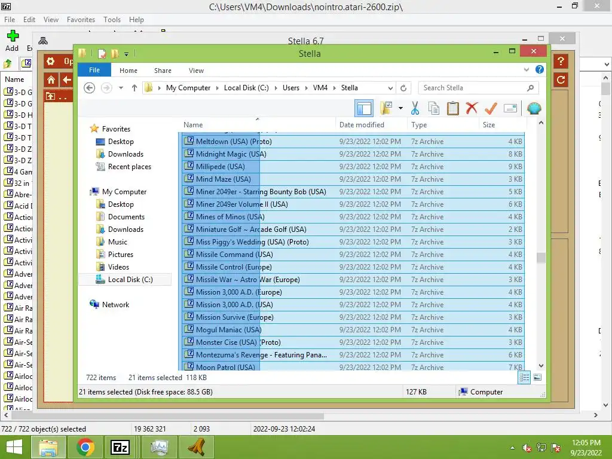Open the Tools menu in 7-Zip
Image resolution: width=612 pixels, height=459 pixels.
(x=112, y=20)
